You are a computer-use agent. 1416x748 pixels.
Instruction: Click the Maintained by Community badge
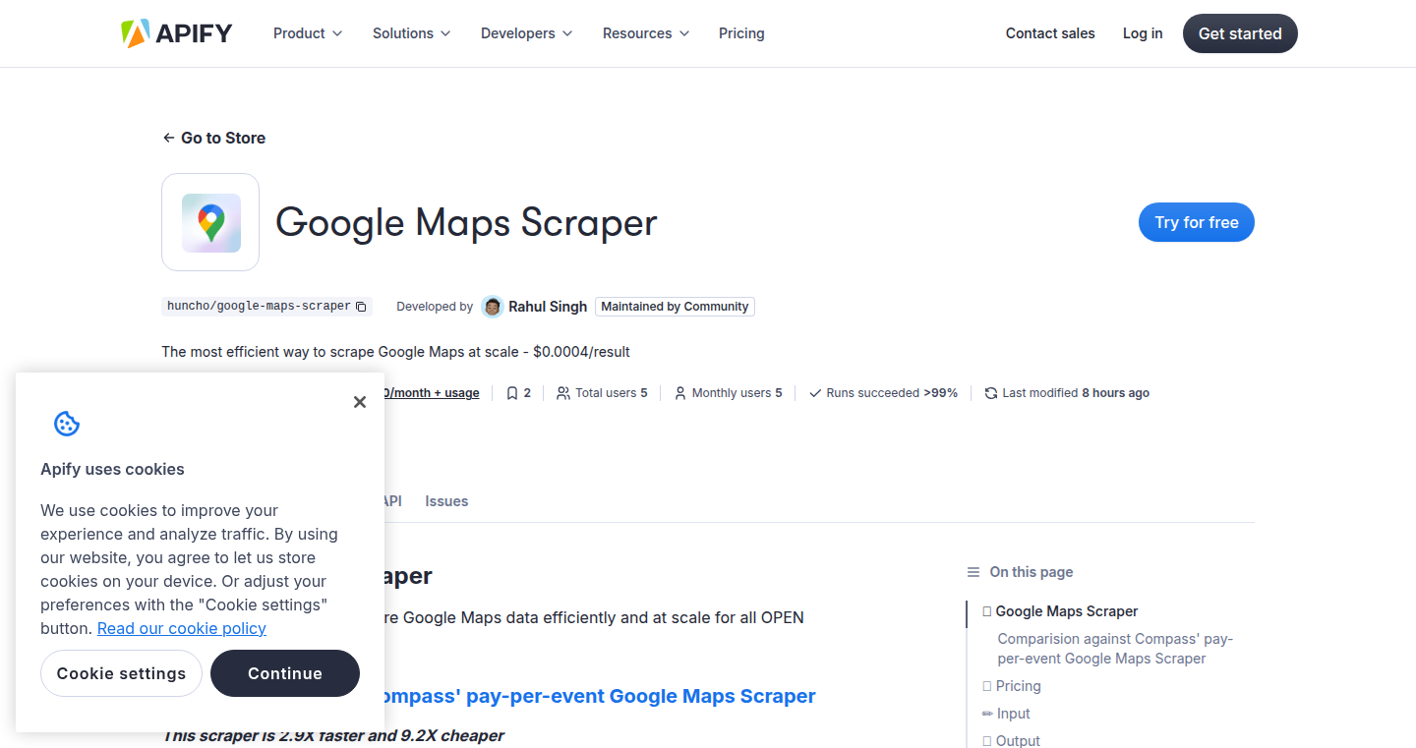click(675, 307)
